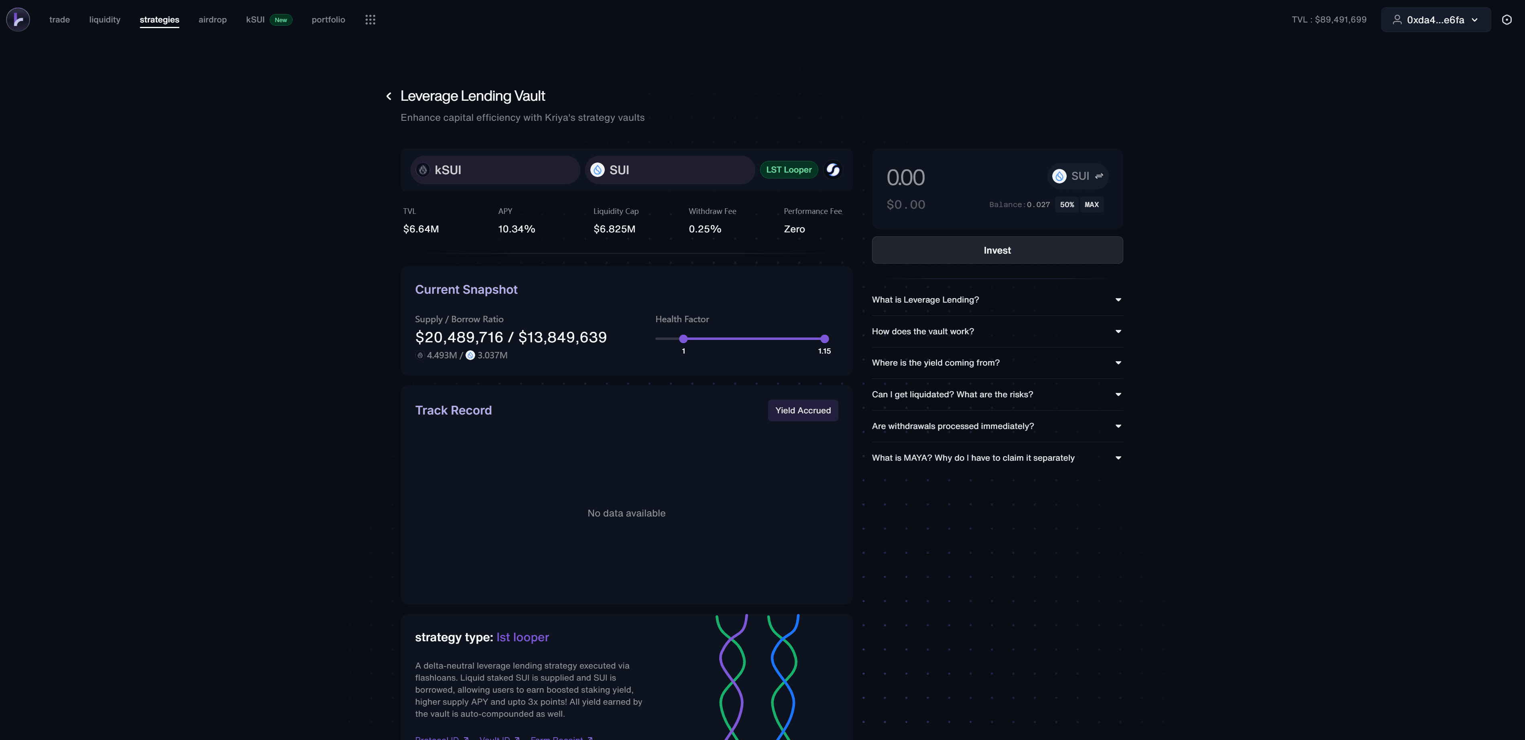
Task: Click the protocol swirl icon next to LST Looper
Action: 833,170
